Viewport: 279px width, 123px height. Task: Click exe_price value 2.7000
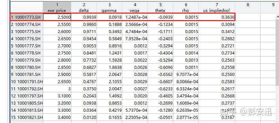pyautogui.click(x=57, y=46)
